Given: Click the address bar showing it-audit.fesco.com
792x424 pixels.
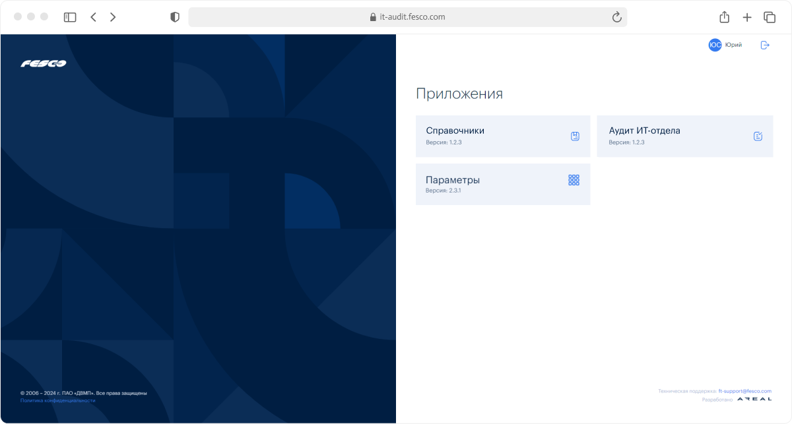Looking at the screenshot, I should click(x=407, y=17).
